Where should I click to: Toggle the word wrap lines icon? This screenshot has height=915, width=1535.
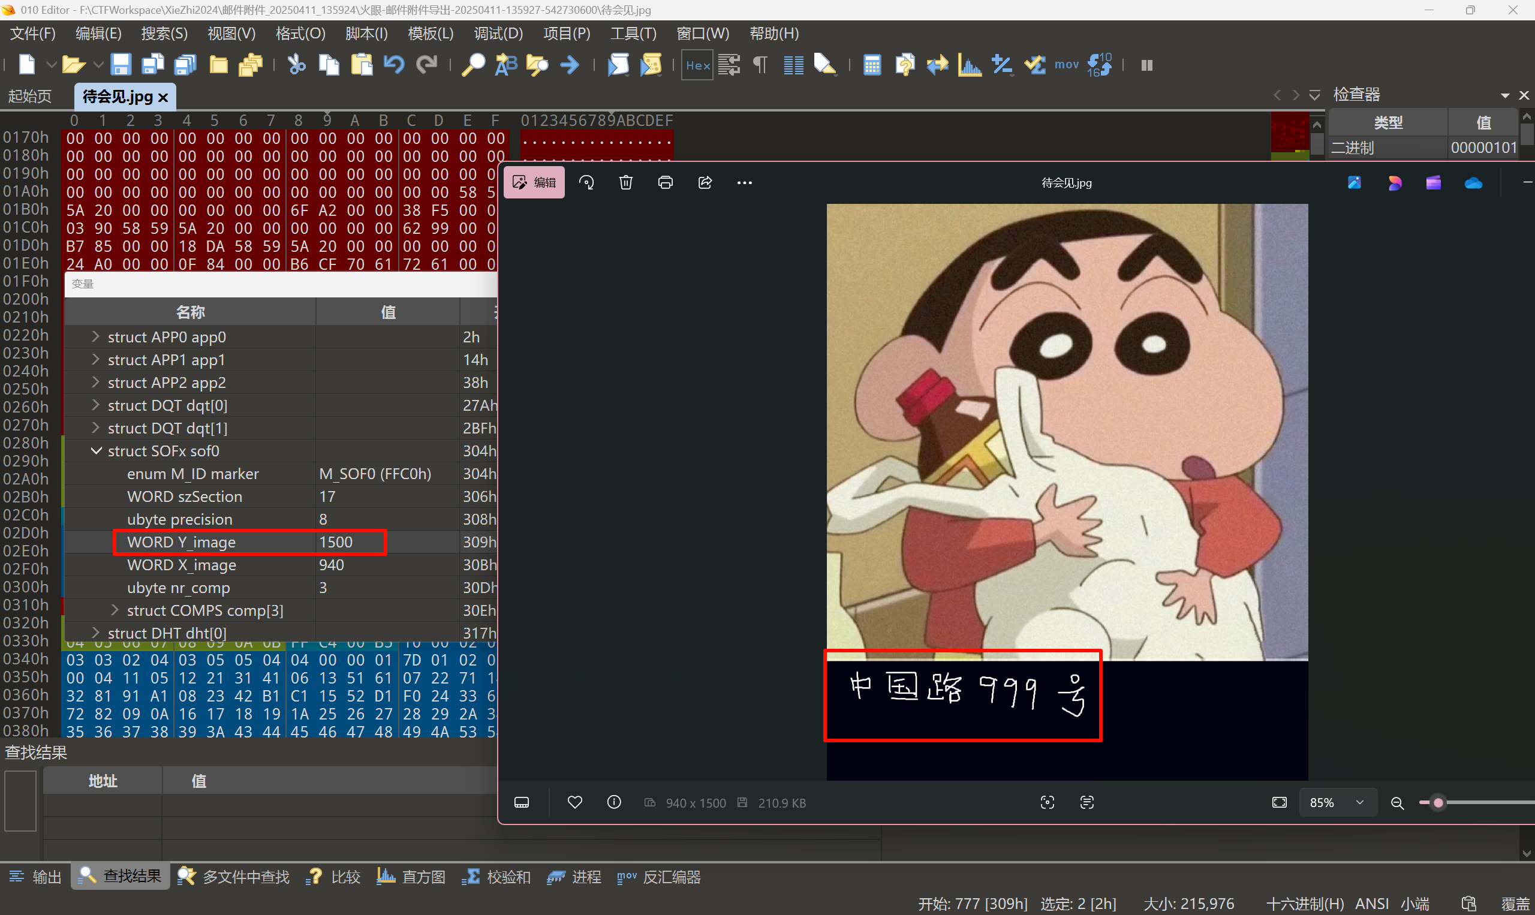pyautogui.click(x=729, y=65)
